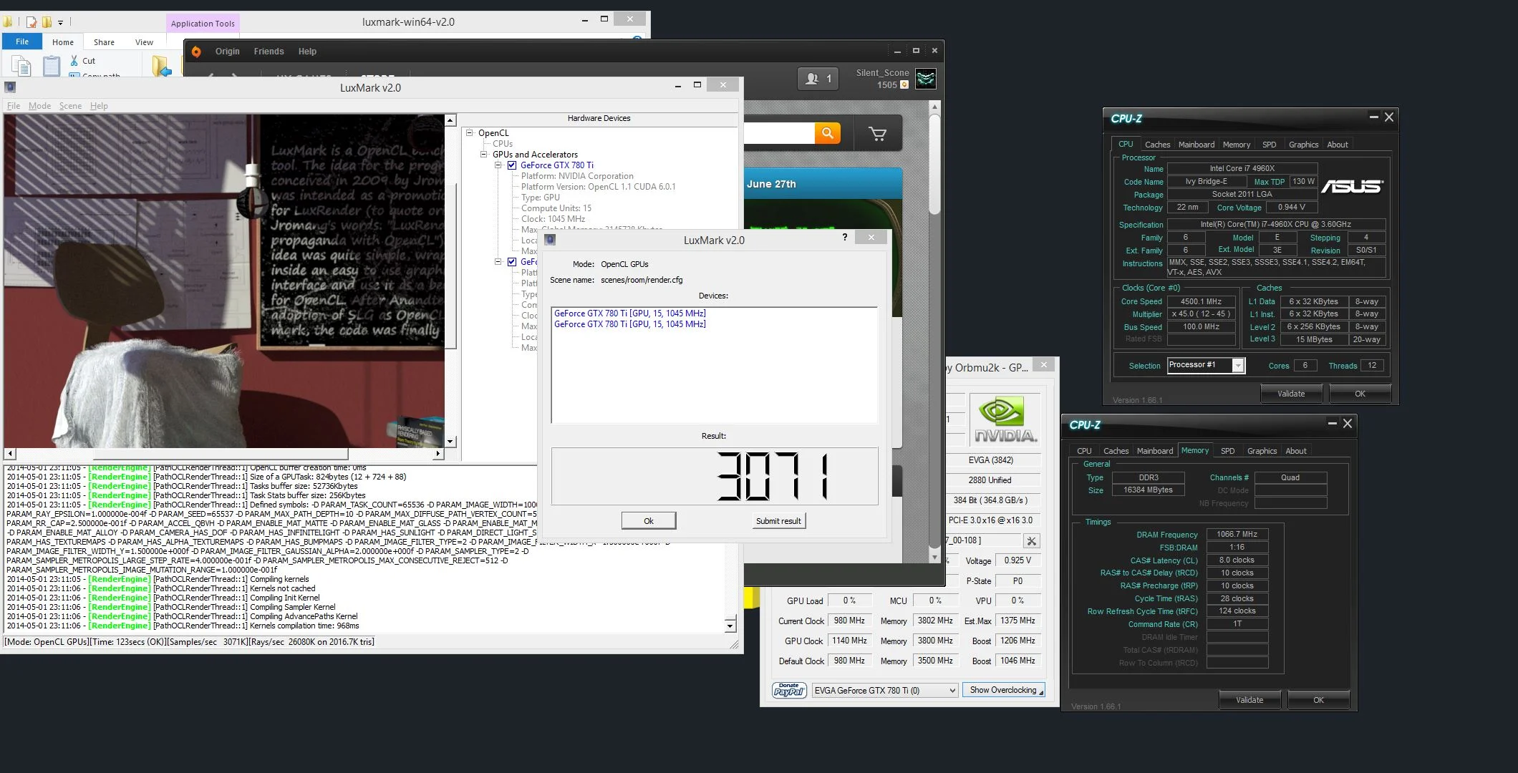Open the quick access toolbar customize arrow

click(x=60, y=22)
